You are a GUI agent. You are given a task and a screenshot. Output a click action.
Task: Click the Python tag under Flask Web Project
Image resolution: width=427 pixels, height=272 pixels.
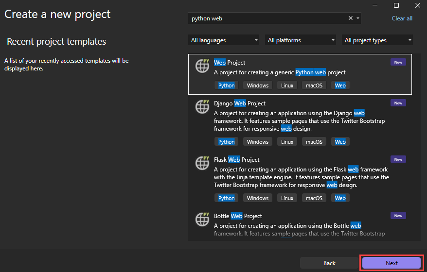pos(226,198)
